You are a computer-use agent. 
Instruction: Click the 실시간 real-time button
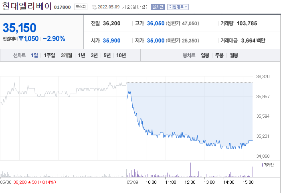click(158, 7)
